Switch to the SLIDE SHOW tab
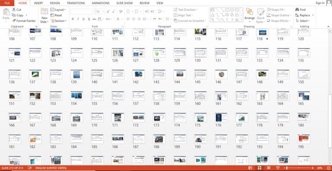Viewport: 332px width, 171px height. [x=124, y=3]
